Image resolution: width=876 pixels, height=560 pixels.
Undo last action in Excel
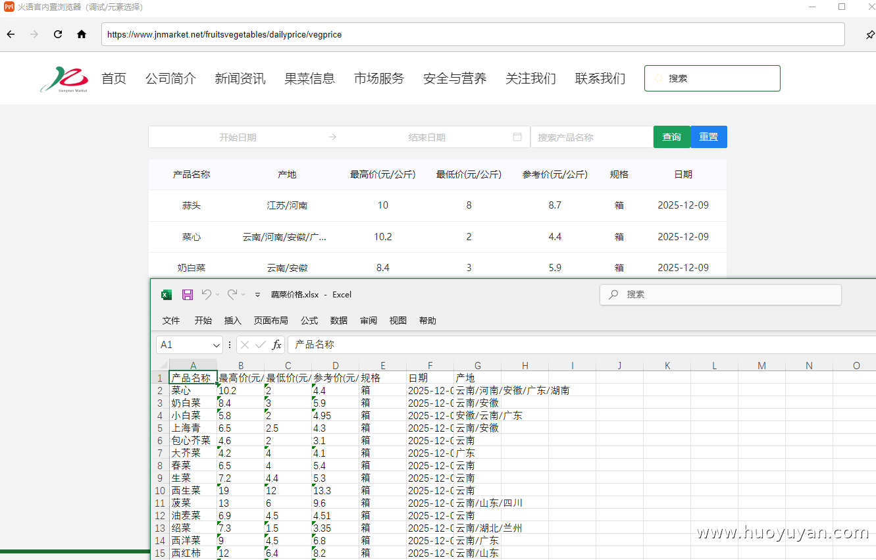tap(207, 294)
